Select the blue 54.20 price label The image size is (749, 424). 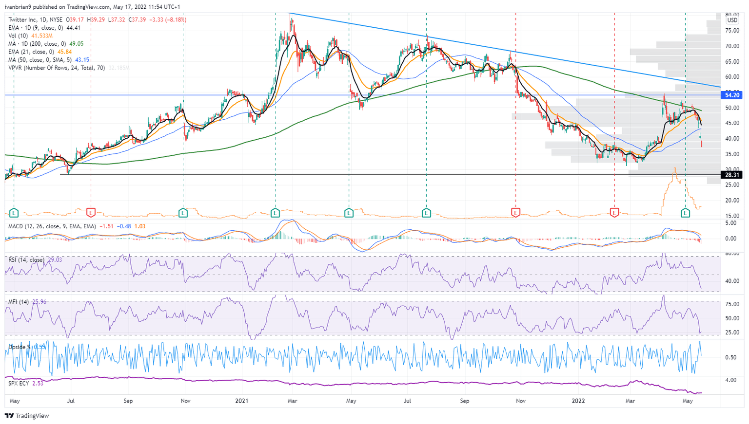732,95
